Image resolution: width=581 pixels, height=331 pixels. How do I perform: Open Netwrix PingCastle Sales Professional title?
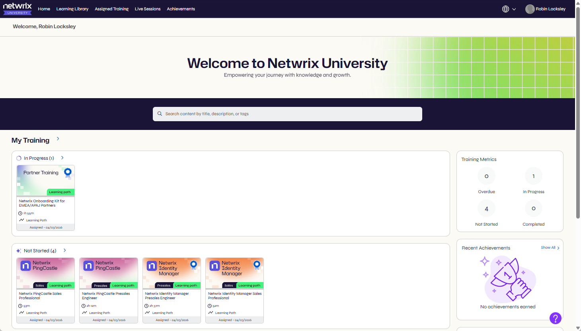(x=40, y=296)
